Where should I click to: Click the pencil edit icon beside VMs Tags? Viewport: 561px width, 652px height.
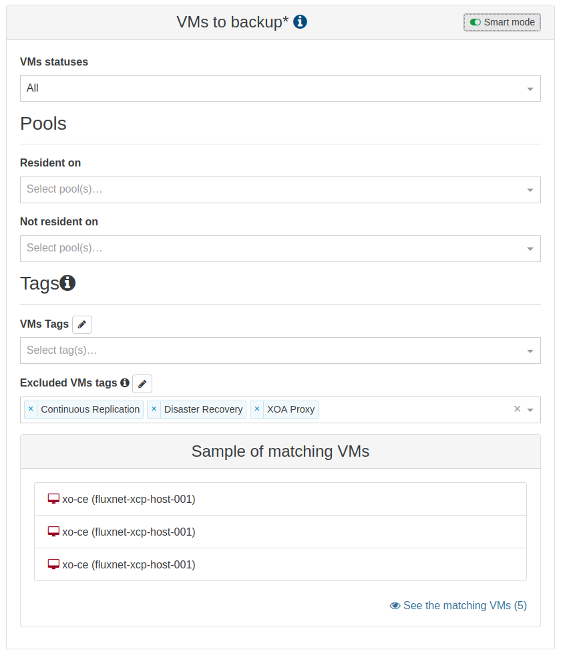[x=82, y=324]
